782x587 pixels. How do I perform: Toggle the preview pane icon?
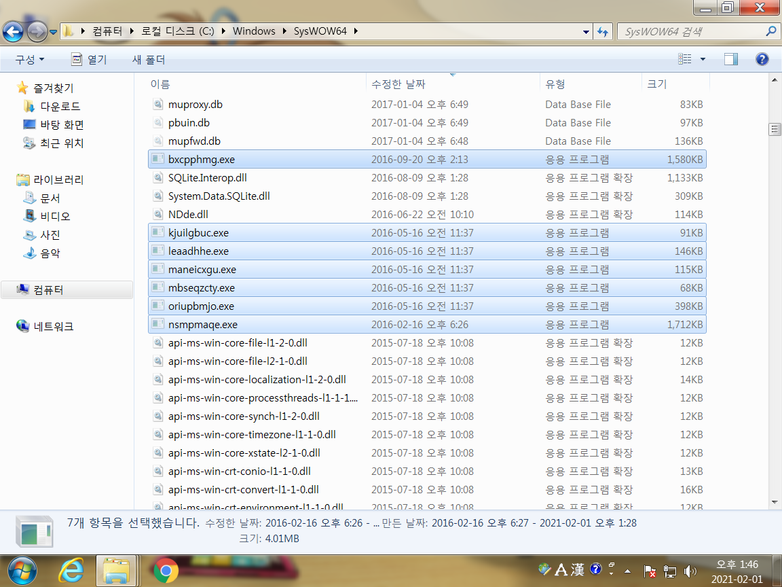(x=730, y=59)
